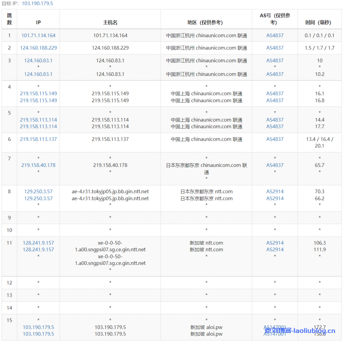The image size is (343, 342).
Task: Click first ae-4.r31.tokyjp05 hostname in hop 8
Action: tap(110, 192)
